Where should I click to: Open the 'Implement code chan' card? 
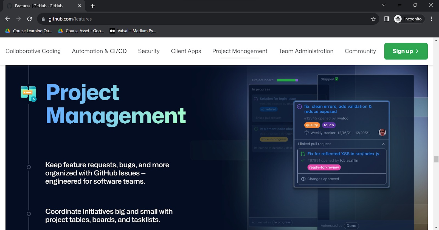click(x=276, y=129)
